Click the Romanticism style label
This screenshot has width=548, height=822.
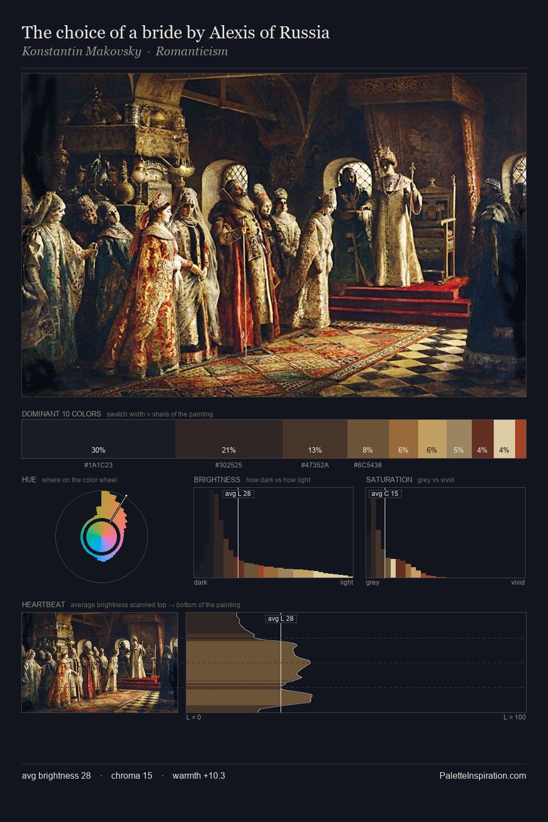tap(192, 52)
